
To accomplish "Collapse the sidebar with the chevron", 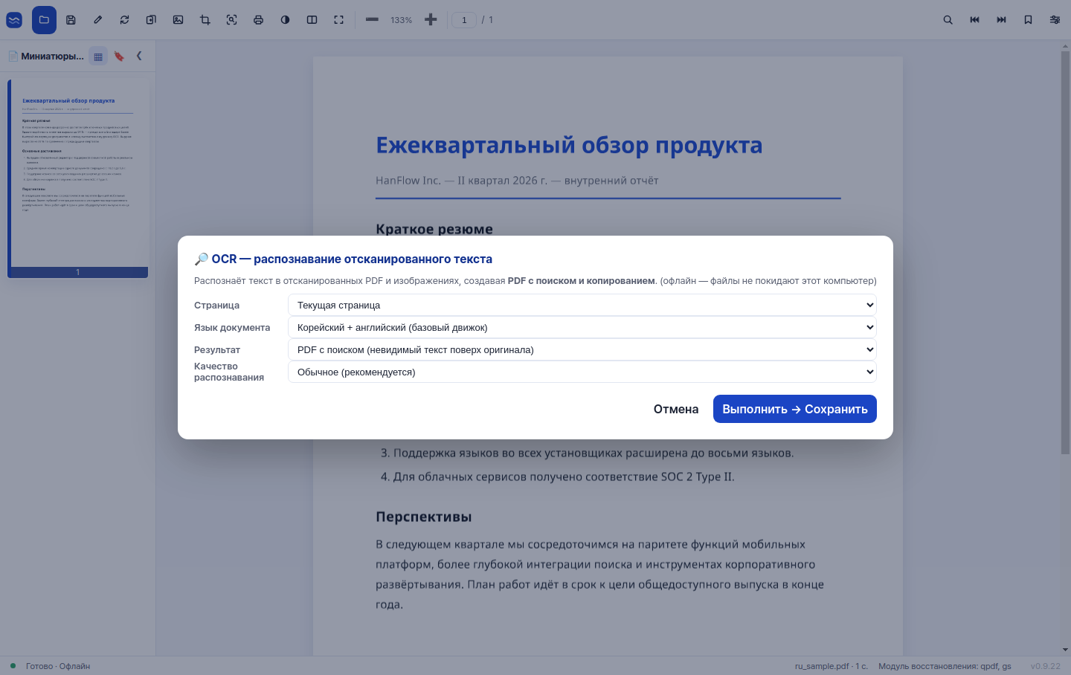I will (139, 56).
